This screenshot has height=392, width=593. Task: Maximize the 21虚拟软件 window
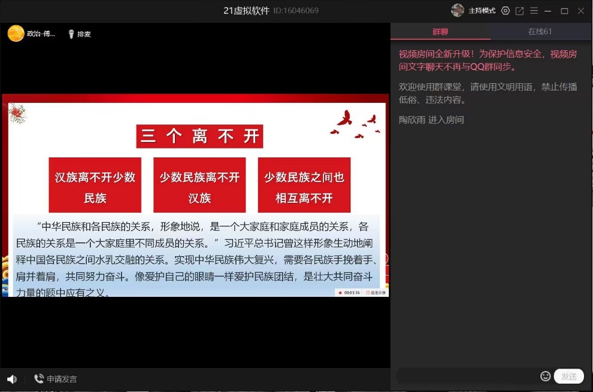(564, 11)
